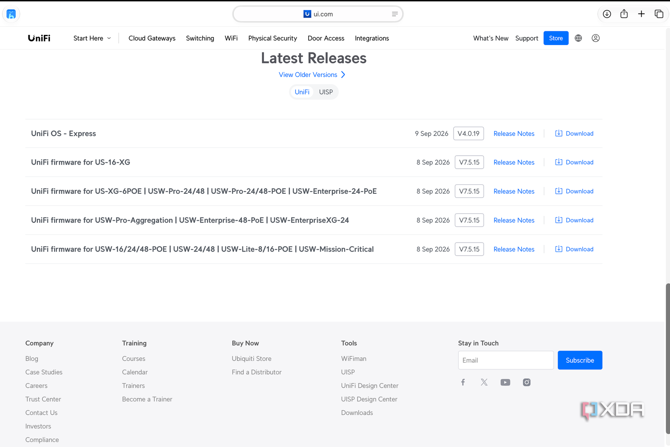This screenshot has width=670, height=447.
Task: Click chevron next to View Older Versions
Action: pyautogui.click(x=343, y=75)
